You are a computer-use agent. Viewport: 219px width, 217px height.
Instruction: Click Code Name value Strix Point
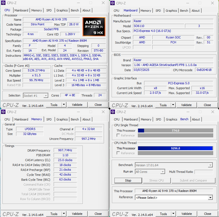[38, 24]
